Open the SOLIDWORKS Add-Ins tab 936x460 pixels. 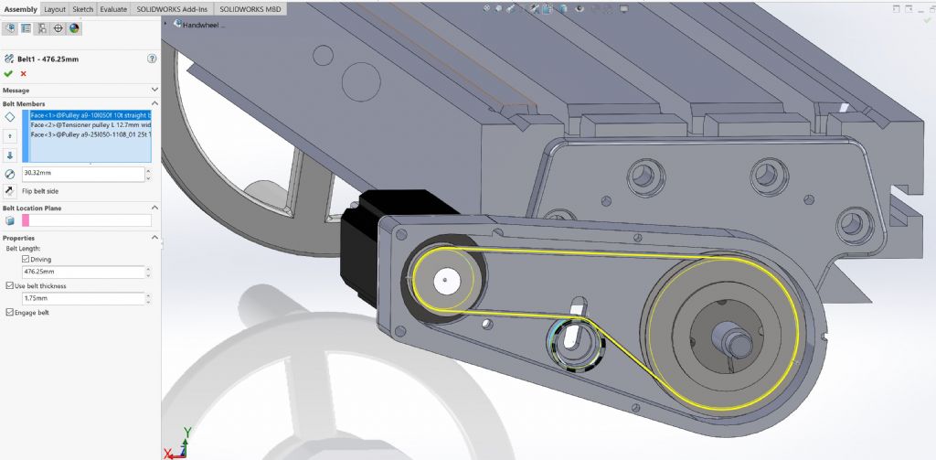pyautogui.click(x=172, y=9)
